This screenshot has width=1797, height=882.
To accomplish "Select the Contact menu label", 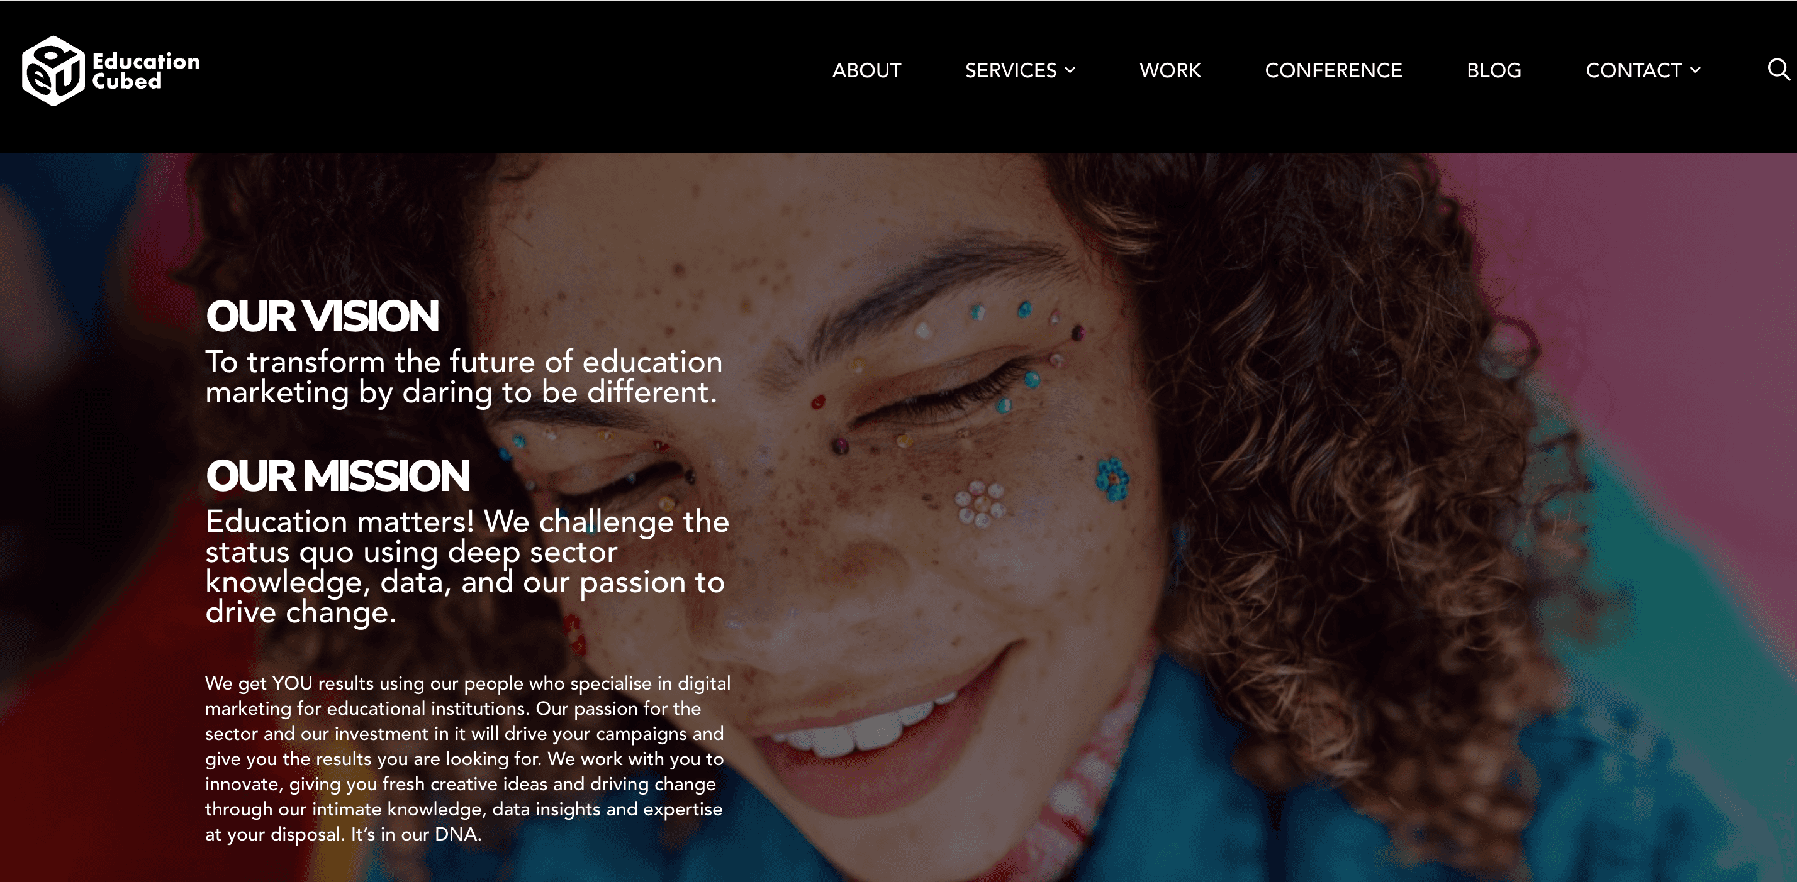I will 1633,70.
